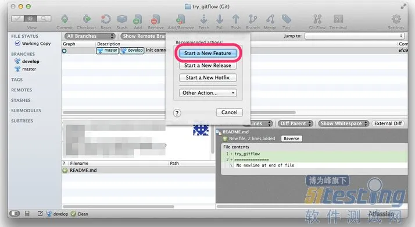
Task: Open Git Flow from the toolbar
Action: (317, 19)
